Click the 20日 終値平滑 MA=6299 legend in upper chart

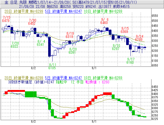(x=24, y=11)
